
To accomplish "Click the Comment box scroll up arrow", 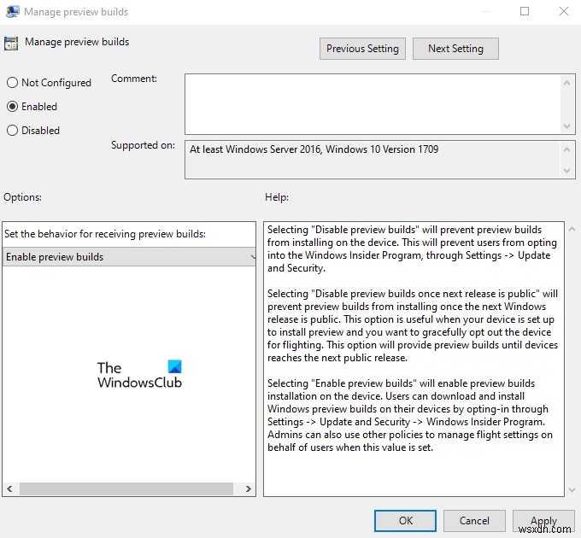I will coord(566,83).
